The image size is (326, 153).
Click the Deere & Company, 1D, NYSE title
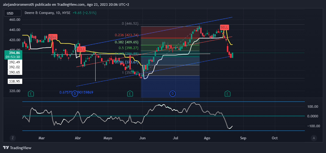[48, 13]
